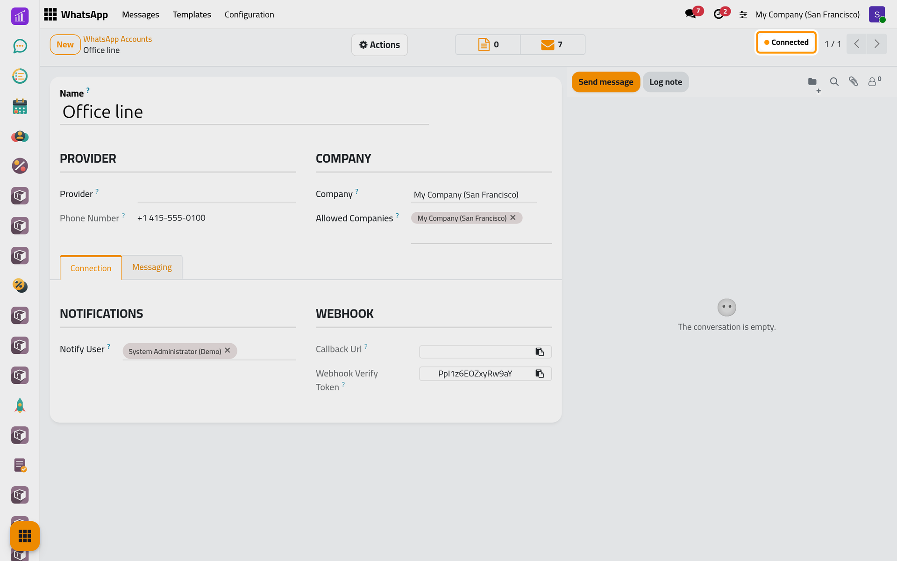Click the help tooltip next to Company label

coord(357,191)
